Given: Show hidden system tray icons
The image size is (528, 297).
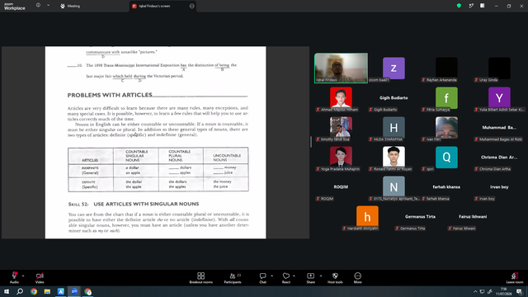Looking at the screenshot, I should 475,291.
